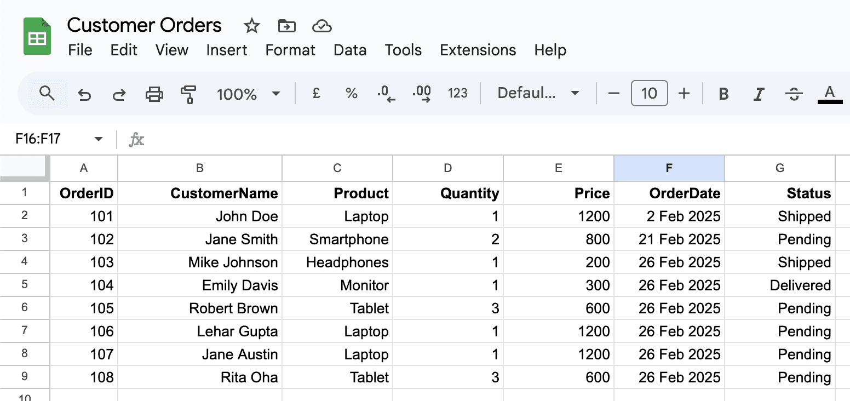This screenshot has width=850, height=401.
Task: Click the Print icon
Action: 154,94
